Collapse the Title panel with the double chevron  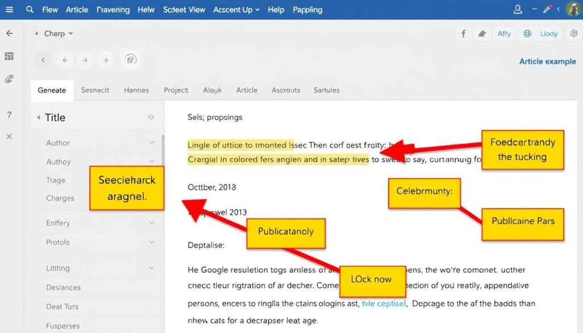coord(151,117)
